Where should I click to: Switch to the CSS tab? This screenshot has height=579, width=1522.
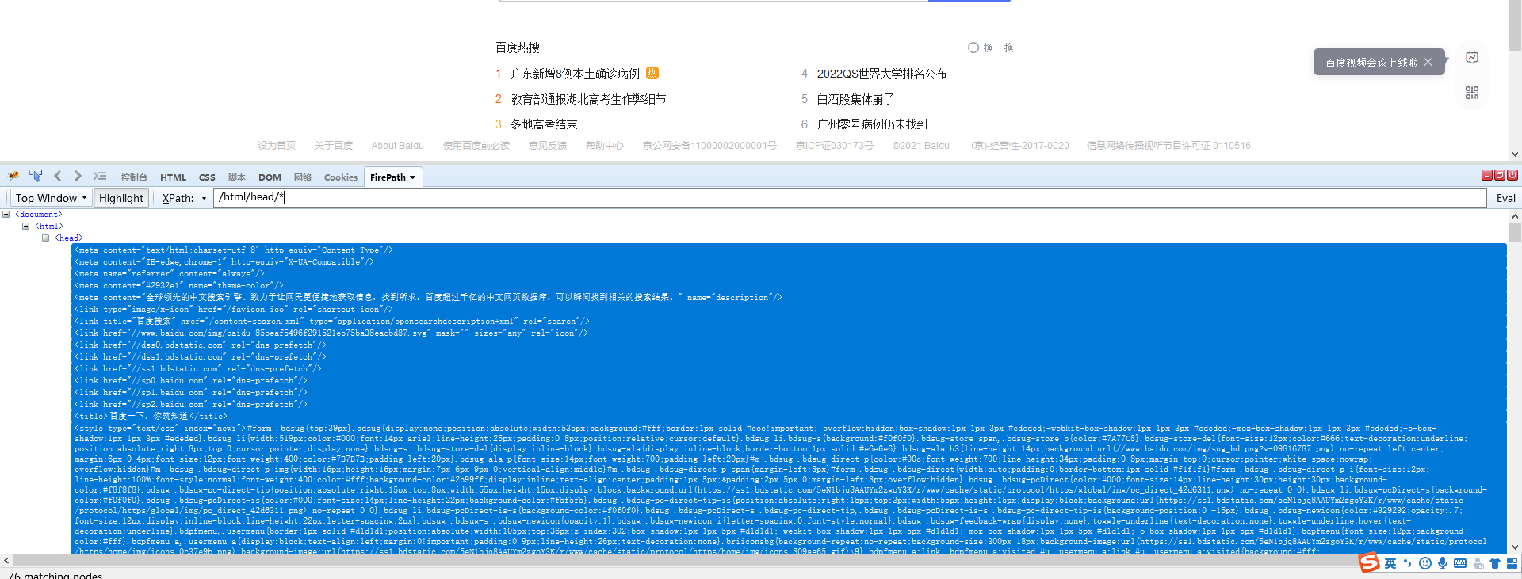pos(207,177)
